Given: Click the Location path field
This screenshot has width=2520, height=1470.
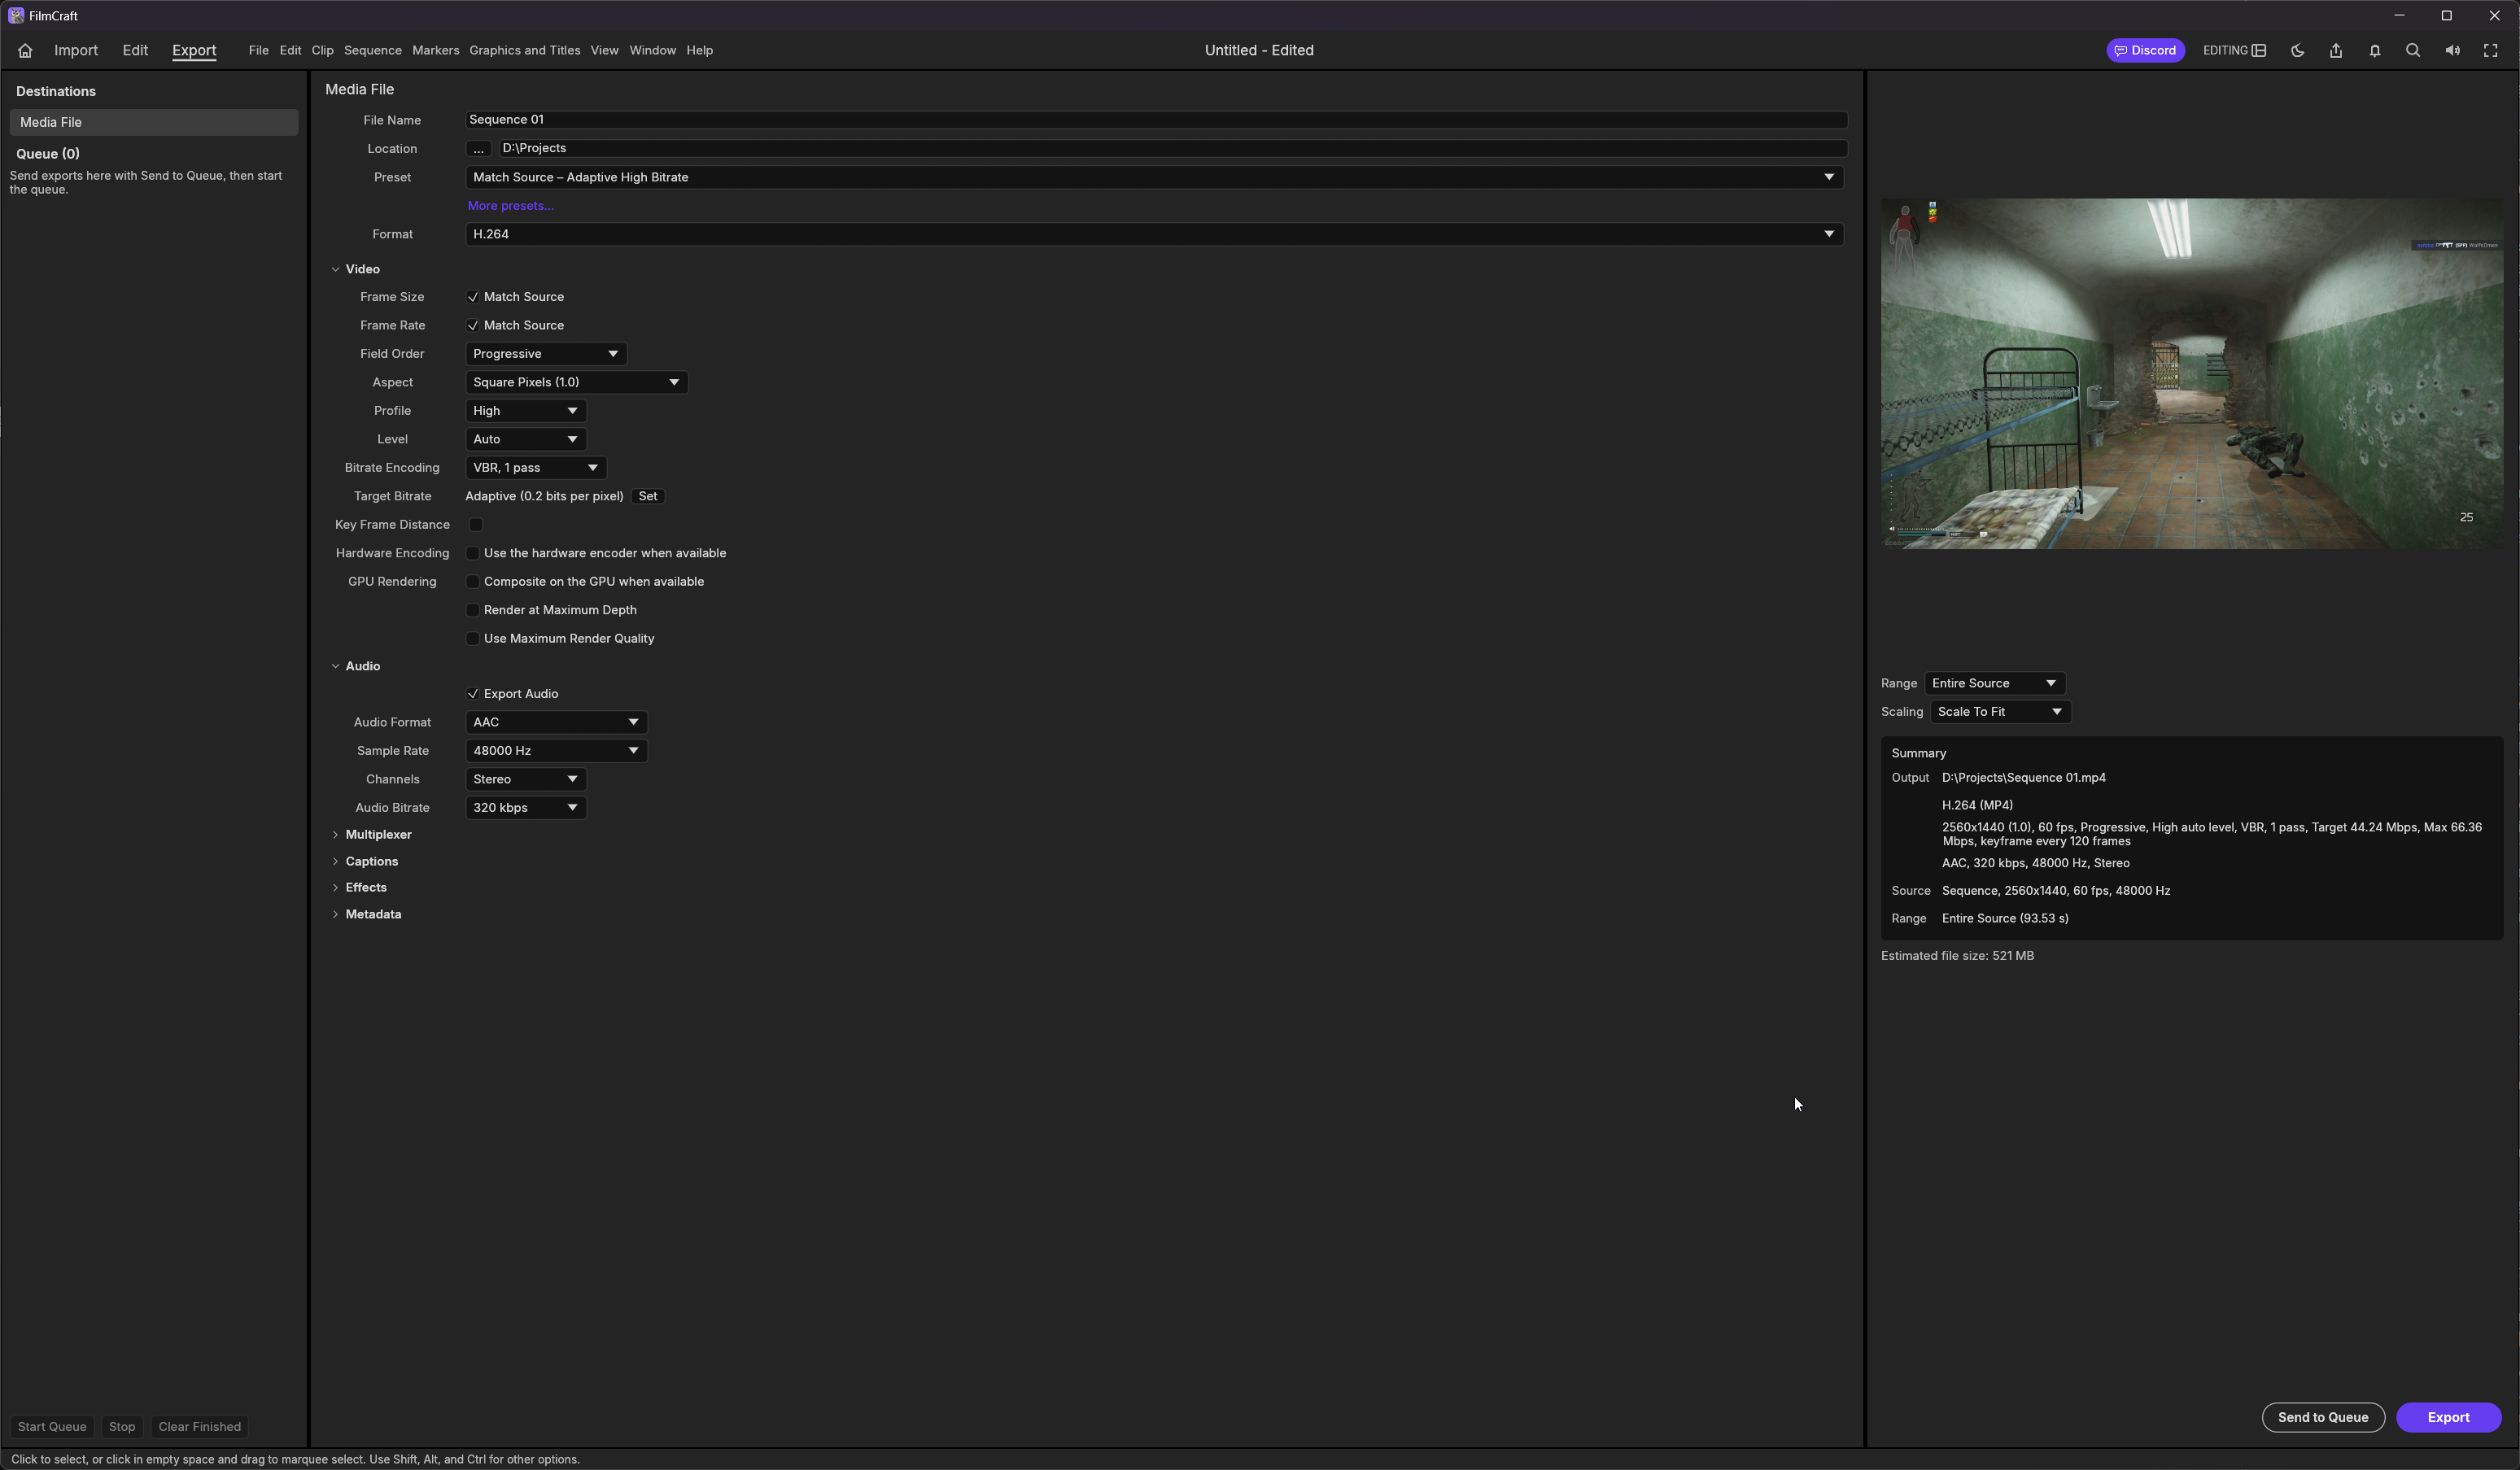Looking at the screenshot, I should tap(1172, 148).
